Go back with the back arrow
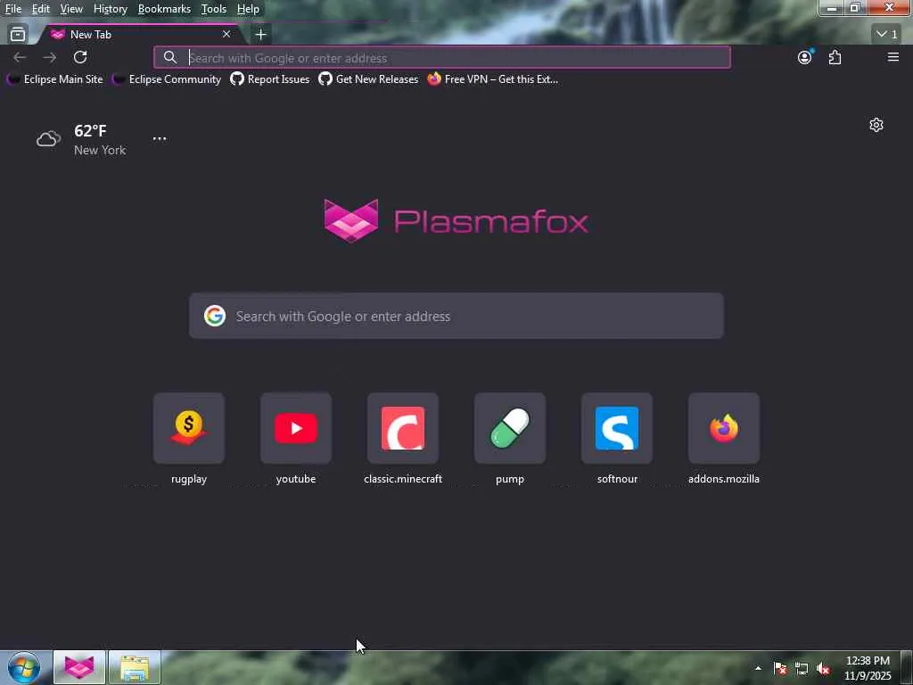 20,57
